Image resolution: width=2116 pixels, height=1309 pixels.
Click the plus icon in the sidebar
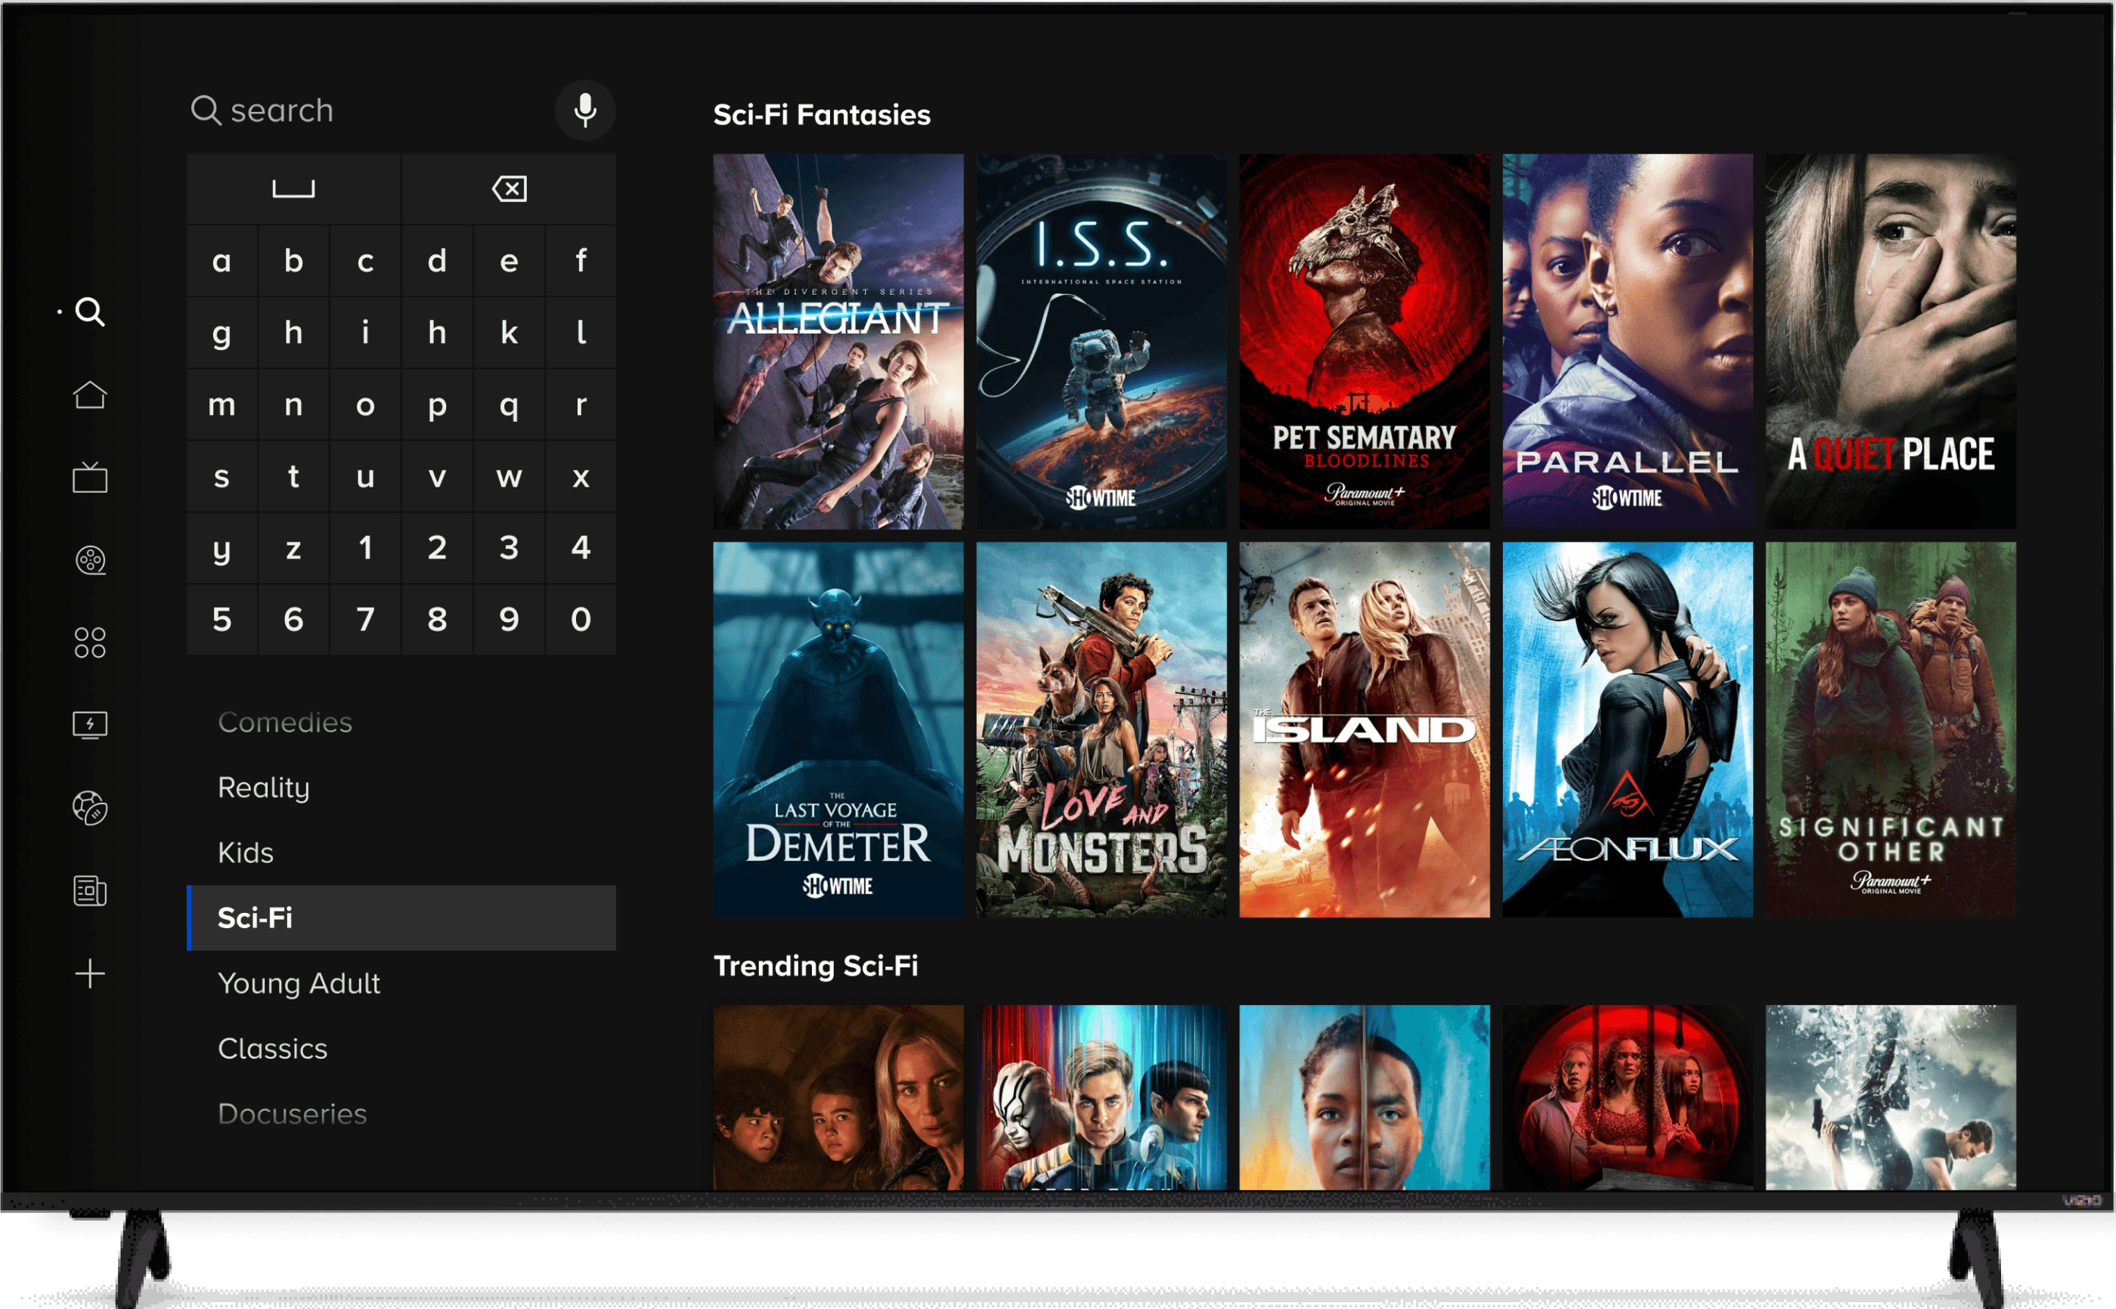click(89, 974)
